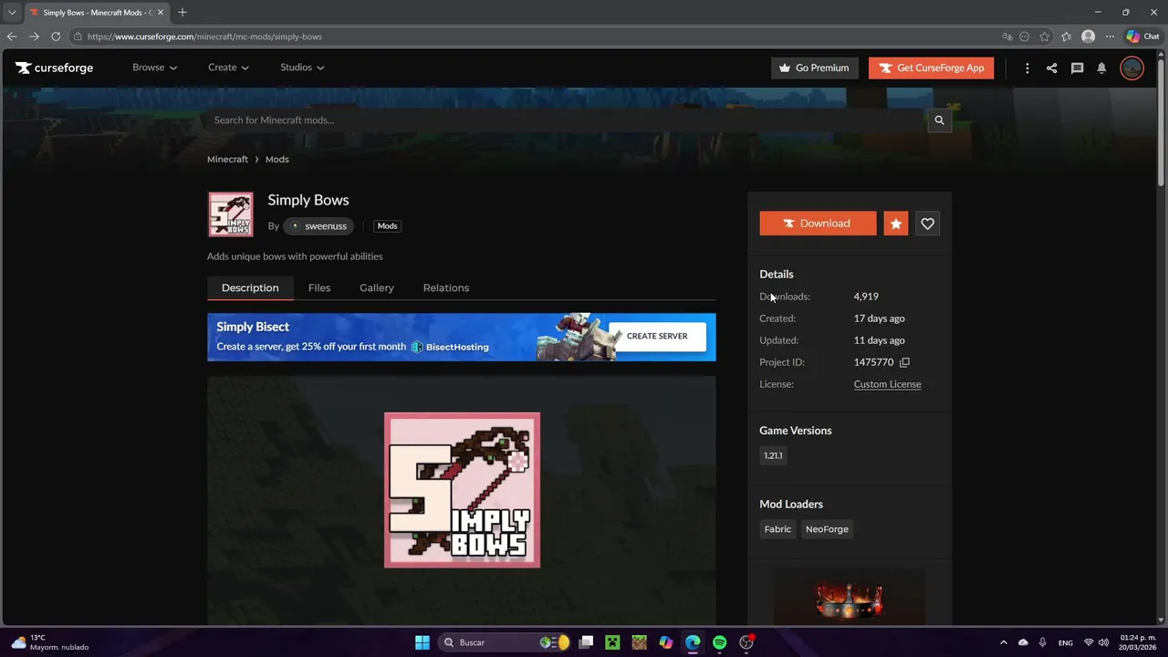Open the Minecraft grass block taskbar icon
Screen dimensions: 1168x657
coord(639,642)
